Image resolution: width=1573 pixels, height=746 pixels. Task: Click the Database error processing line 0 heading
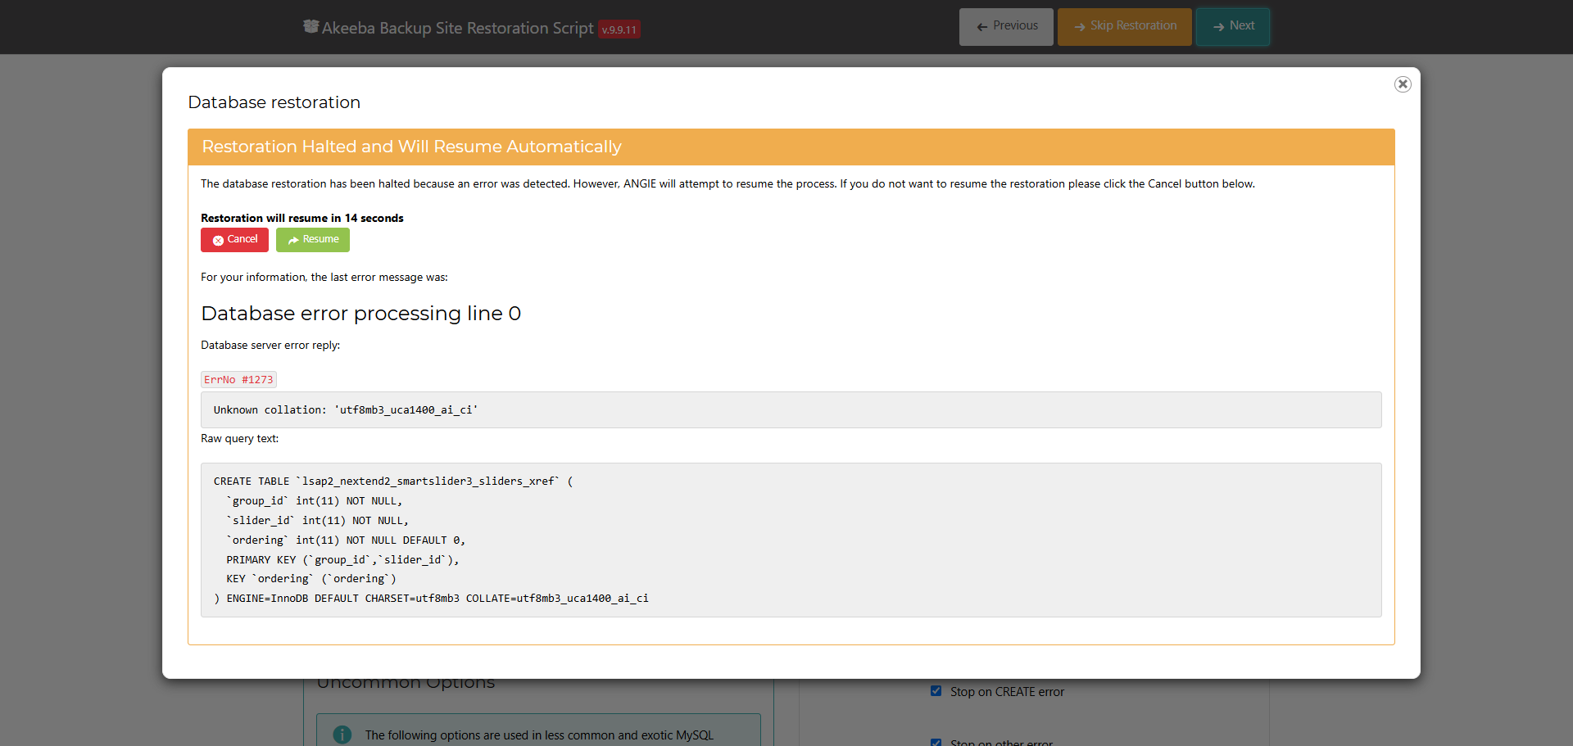[x=360, y=314]
